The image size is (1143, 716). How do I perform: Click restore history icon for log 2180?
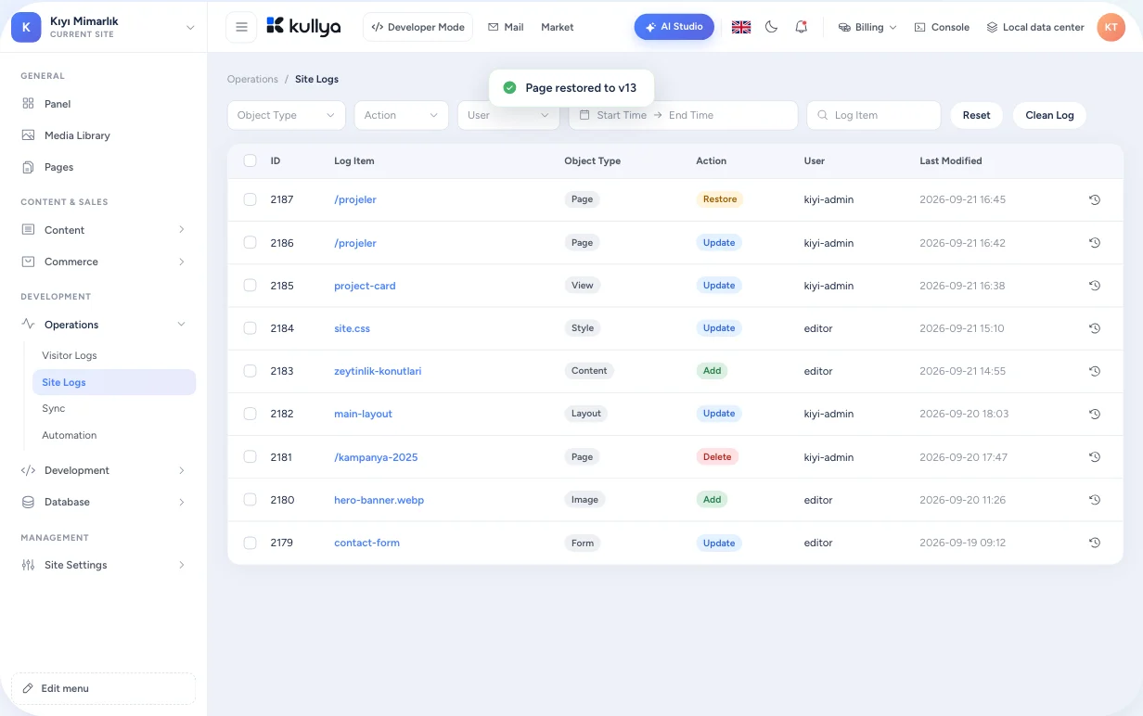click(1095, 500)
